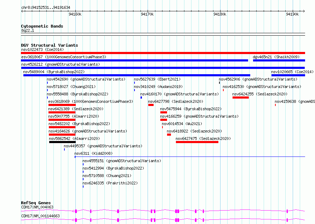Select the red nsv6424255 variant bar
Screen dimensions: 315x224
point(241,98)
